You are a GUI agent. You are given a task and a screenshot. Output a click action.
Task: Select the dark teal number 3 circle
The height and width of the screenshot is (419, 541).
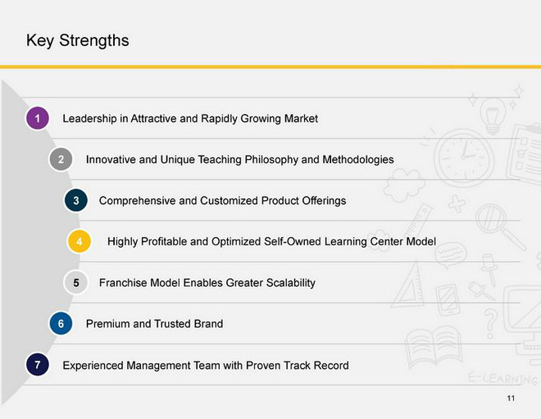point(76,201)
